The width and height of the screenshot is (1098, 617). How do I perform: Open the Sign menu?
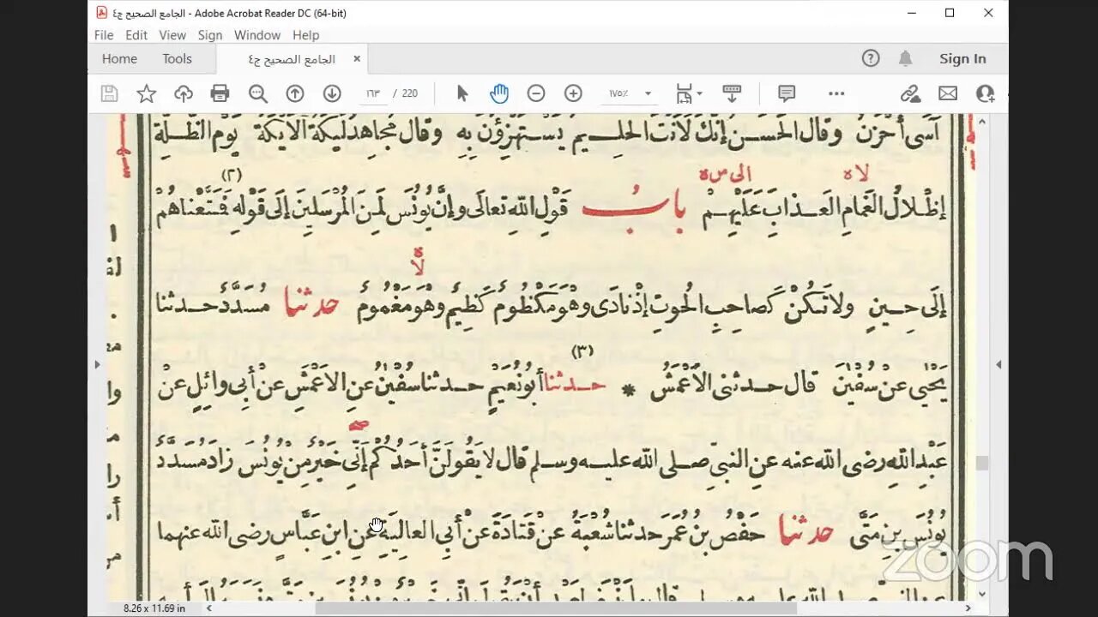point(210,35)
